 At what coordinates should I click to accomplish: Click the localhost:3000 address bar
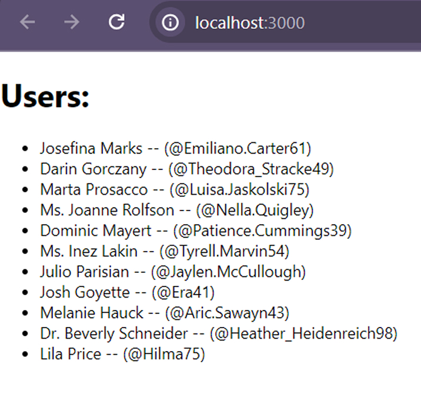250,23
